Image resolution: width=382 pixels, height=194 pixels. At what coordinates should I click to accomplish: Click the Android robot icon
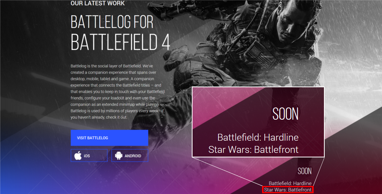click(119, 156)
